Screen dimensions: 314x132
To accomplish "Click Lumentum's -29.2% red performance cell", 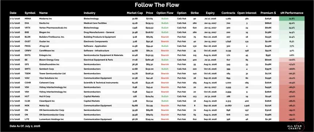I will (292, 119).
